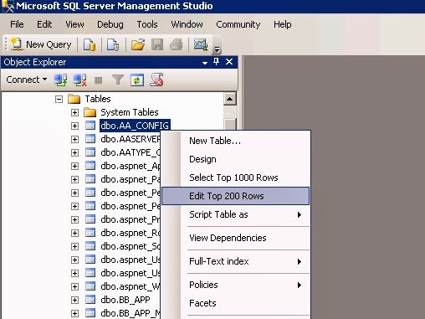Open the Tools menu
This screenshot has width=425, height=319.
[147, 24]
